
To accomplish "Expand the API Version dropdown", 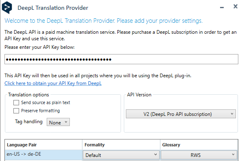I will (x=181, y=114).
